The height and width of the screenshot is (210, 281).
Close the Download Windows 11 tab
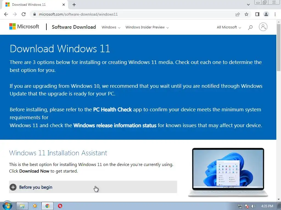click(x=64, y=5)
